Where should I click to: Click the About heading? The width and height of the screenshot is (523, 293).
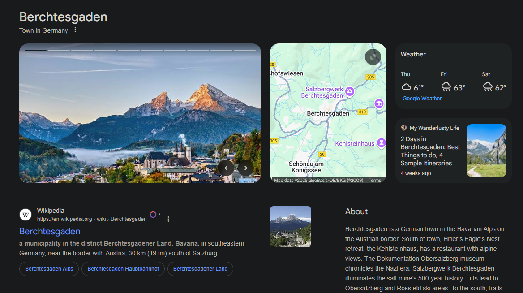(356, 211)
